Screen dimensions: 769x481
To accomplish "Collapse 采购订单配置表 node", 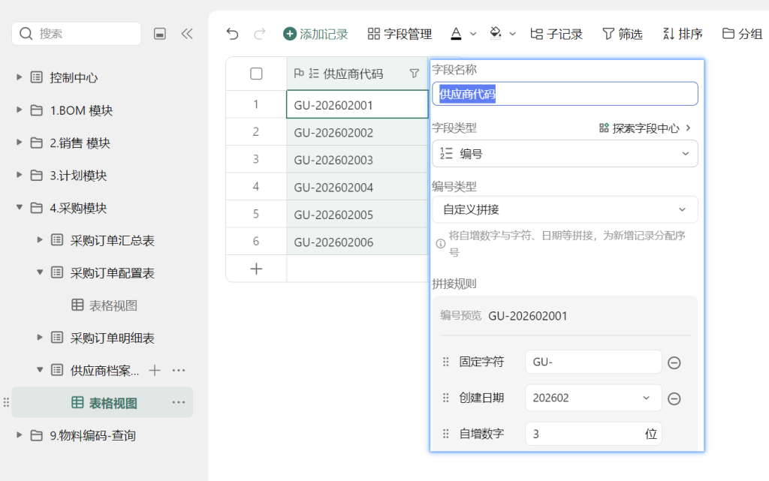I will coord(40,272).
